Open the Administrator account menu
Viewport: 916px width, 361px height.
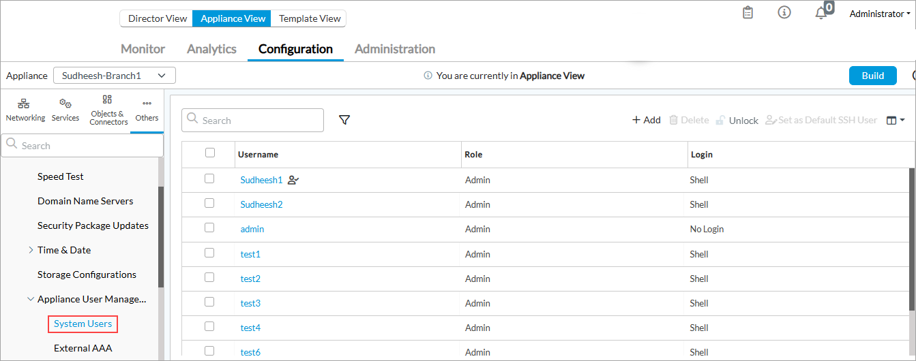pos(879,14)
